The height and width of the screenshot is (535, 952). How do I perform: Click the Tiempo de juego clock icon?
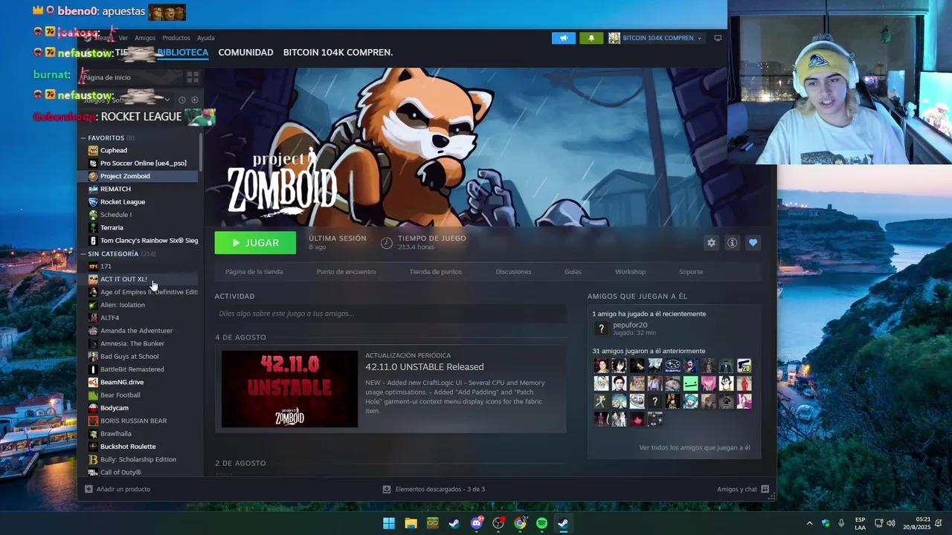[386, 243]
